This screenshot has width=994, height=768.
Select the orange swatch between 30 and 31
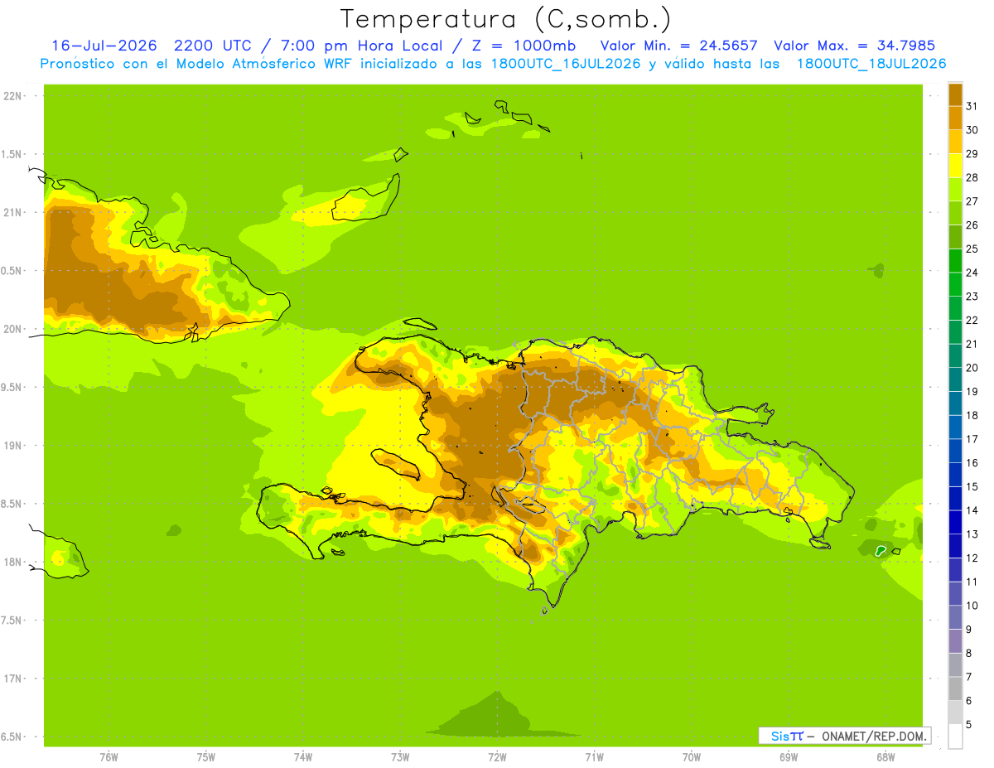955,118
